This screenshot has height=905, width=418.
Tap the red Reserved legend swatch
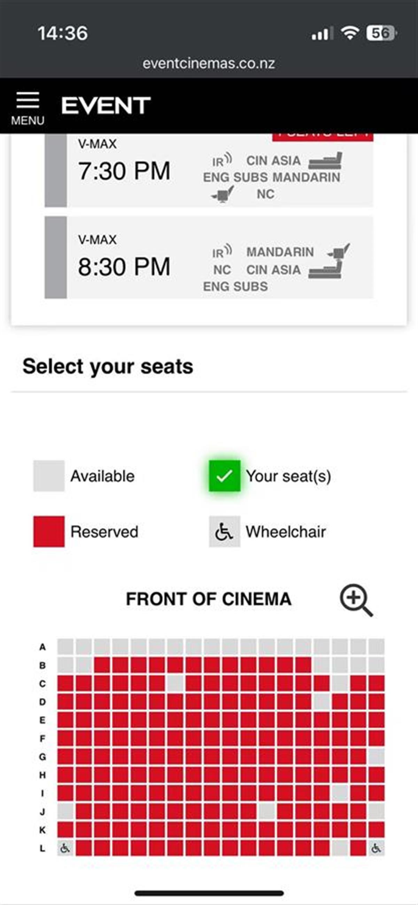click(x=49, y=532)
